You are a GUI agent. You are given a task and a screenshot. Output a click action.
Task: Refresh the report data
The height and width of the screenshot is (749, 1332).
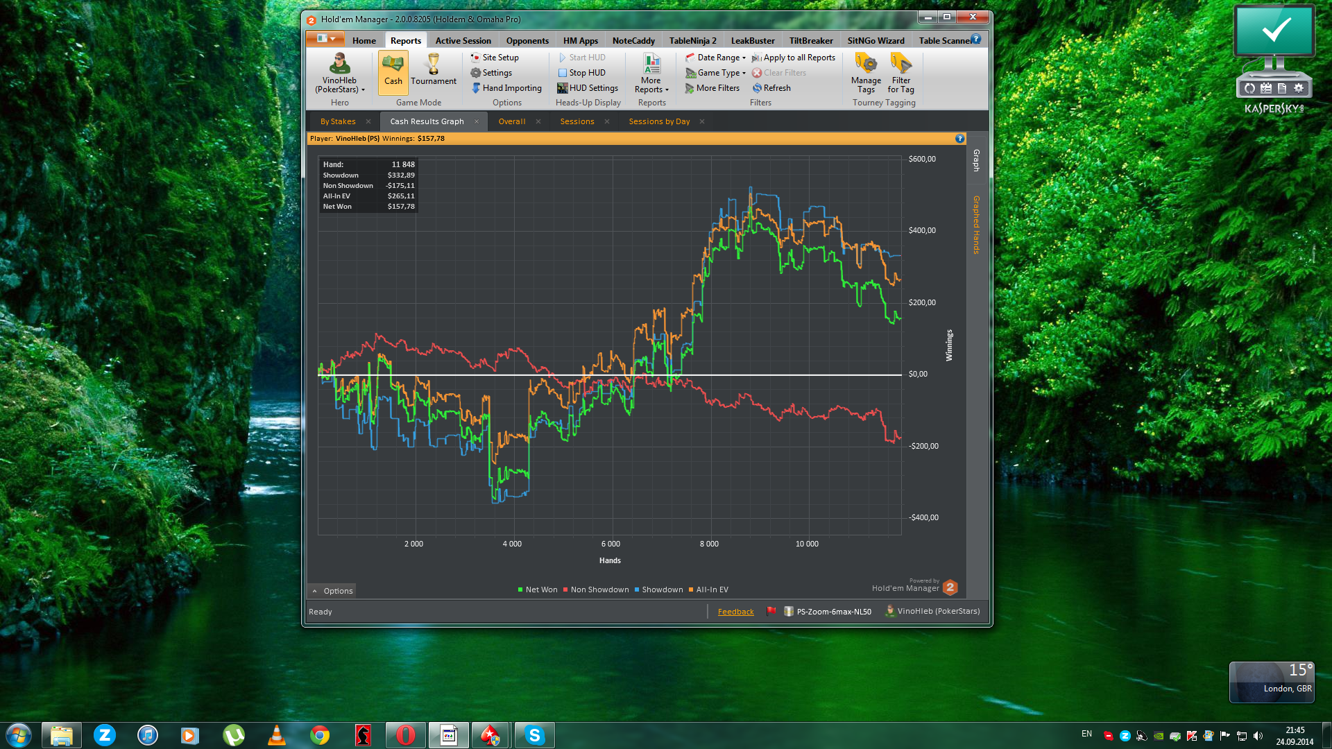coord(771,88)
